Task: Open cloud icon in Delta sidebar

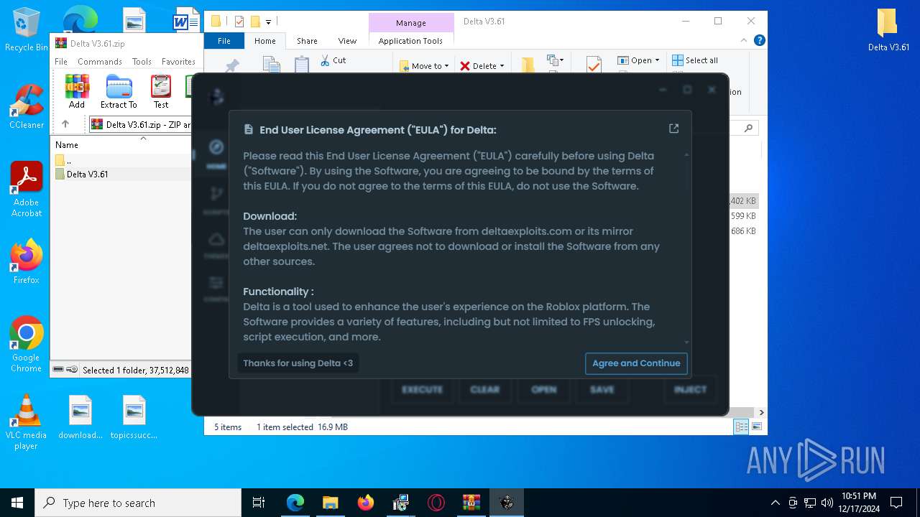Action: point(216,238)
